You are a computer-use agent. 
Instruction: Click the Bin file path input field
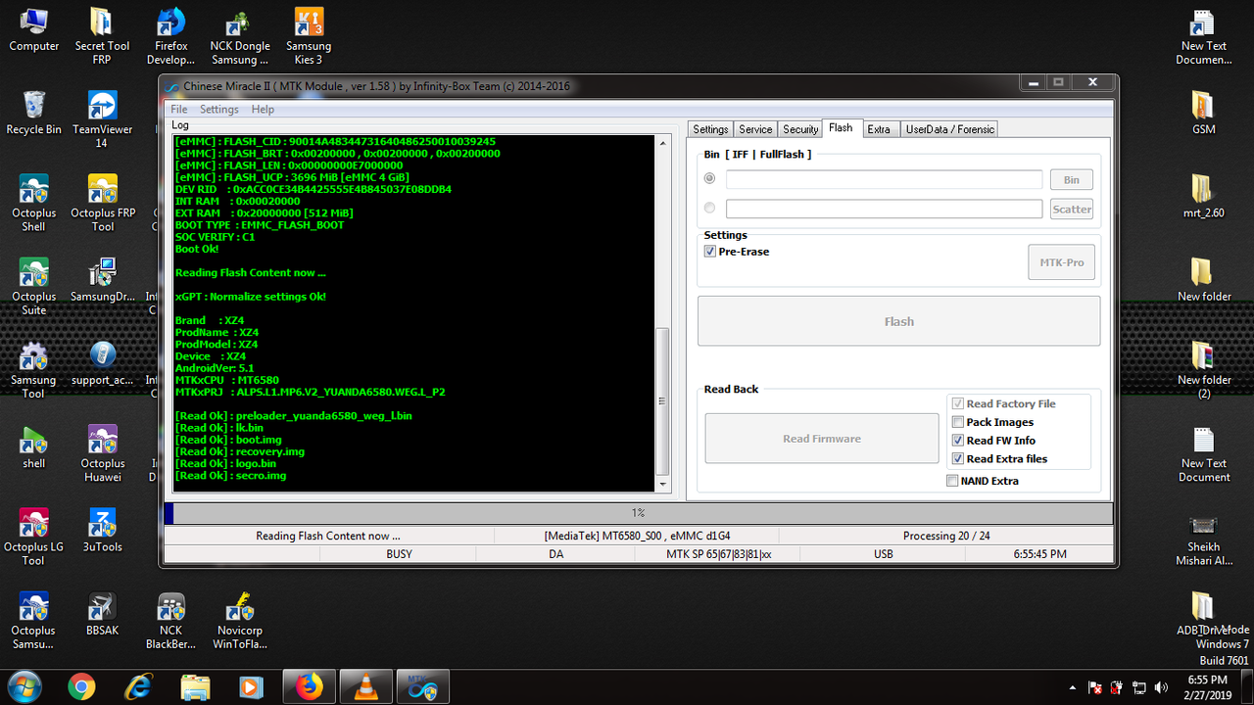tap(884, 179)
